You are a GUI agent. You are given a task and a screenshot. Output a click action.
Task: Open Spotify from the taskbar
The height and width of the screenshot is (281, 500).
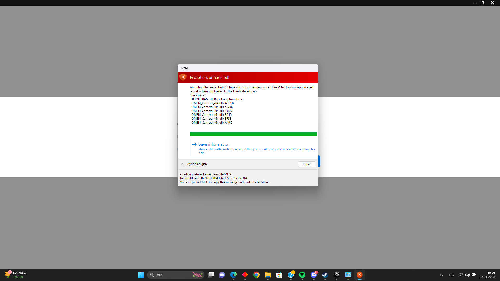pos(302,275)
